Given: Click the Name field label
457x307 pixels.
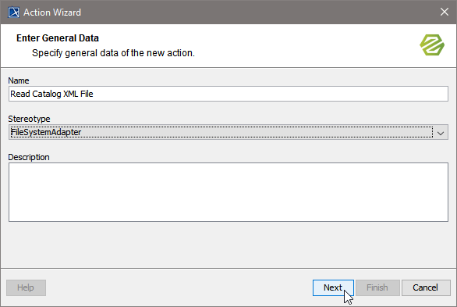Looking at the screenshot, I should pyautogui.click(x=19, y=80).
